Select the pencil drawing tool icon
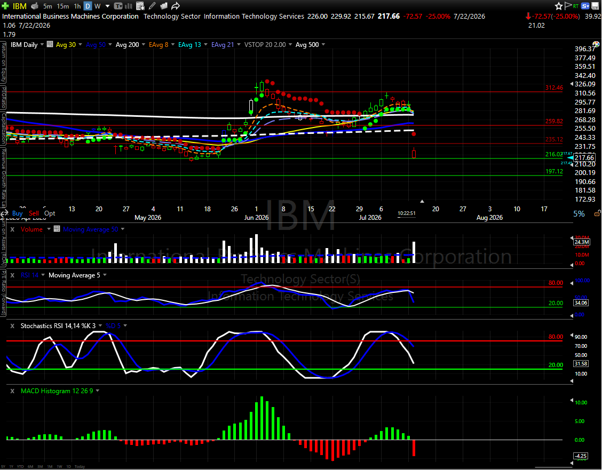The height and width of the screenshot is (470, 602). pos(153,6)
